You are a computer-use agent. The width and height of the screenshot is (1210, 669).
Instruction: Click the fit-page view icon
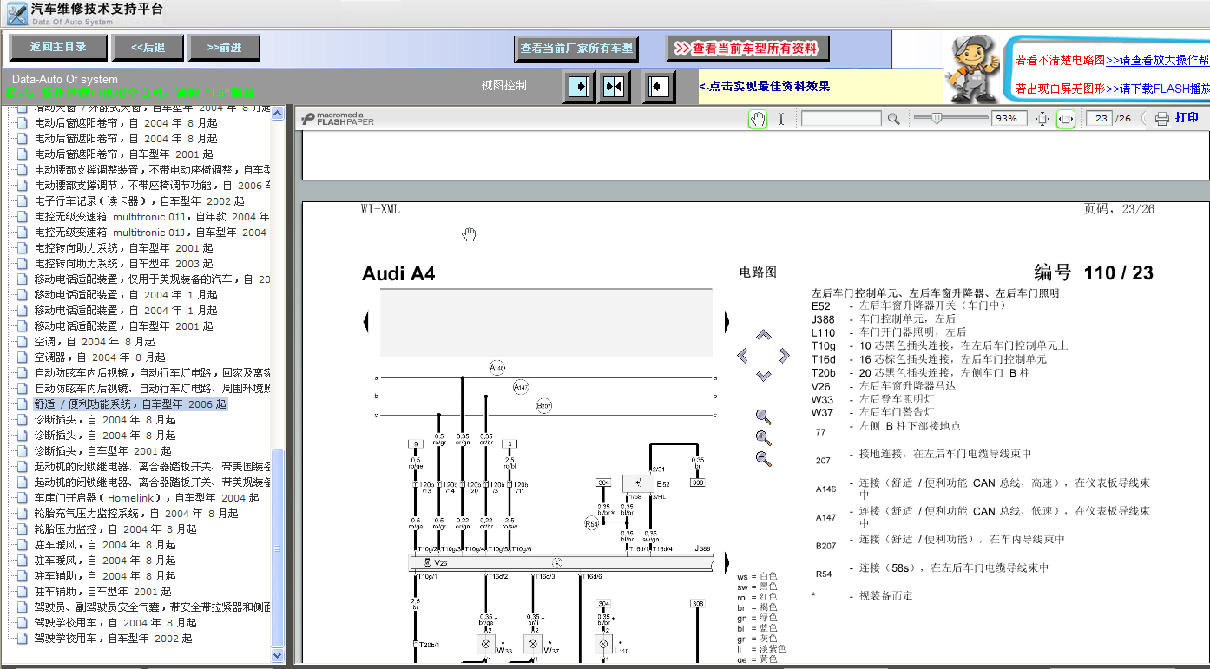(x=1042, y=119)
